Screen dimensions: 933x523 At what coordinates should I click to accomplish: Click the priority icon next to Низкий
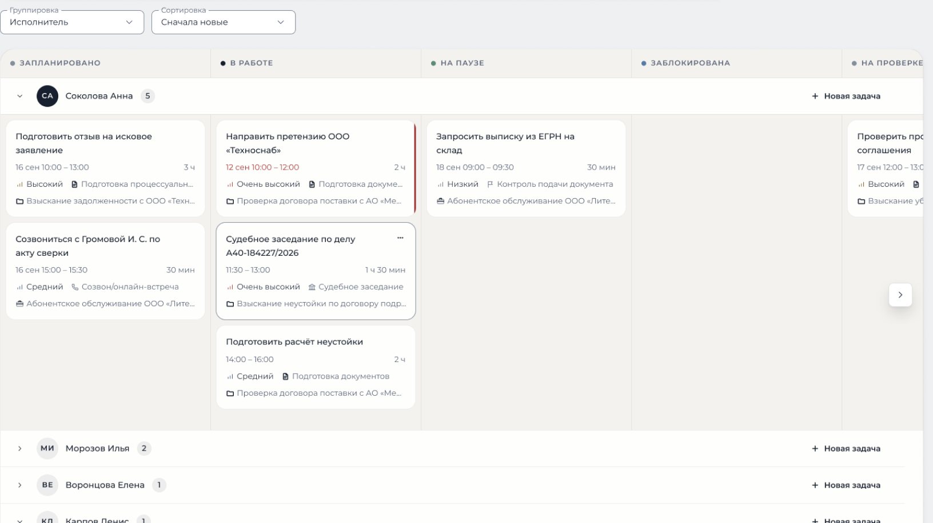coord(440,184)
